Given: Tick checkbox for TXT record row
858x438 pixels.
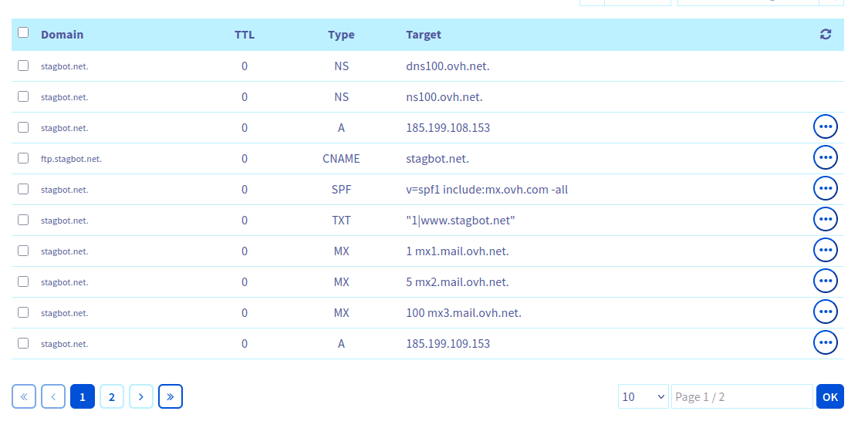Looking at the screenshot, I should (x=23, y=220).
